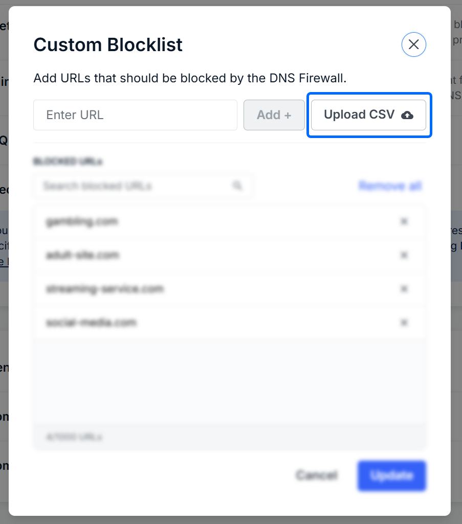Viewport: 462px width, 524px height.
Task: Remove adult-site.com with its X icon
Action: (404, 255)
